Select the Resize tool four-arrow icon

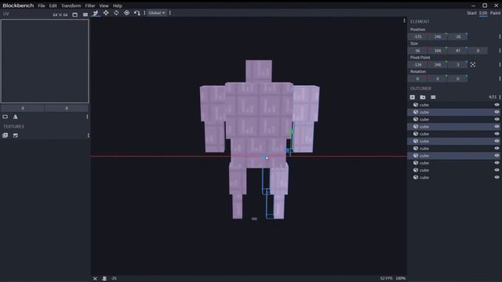(x=106, y=13)
